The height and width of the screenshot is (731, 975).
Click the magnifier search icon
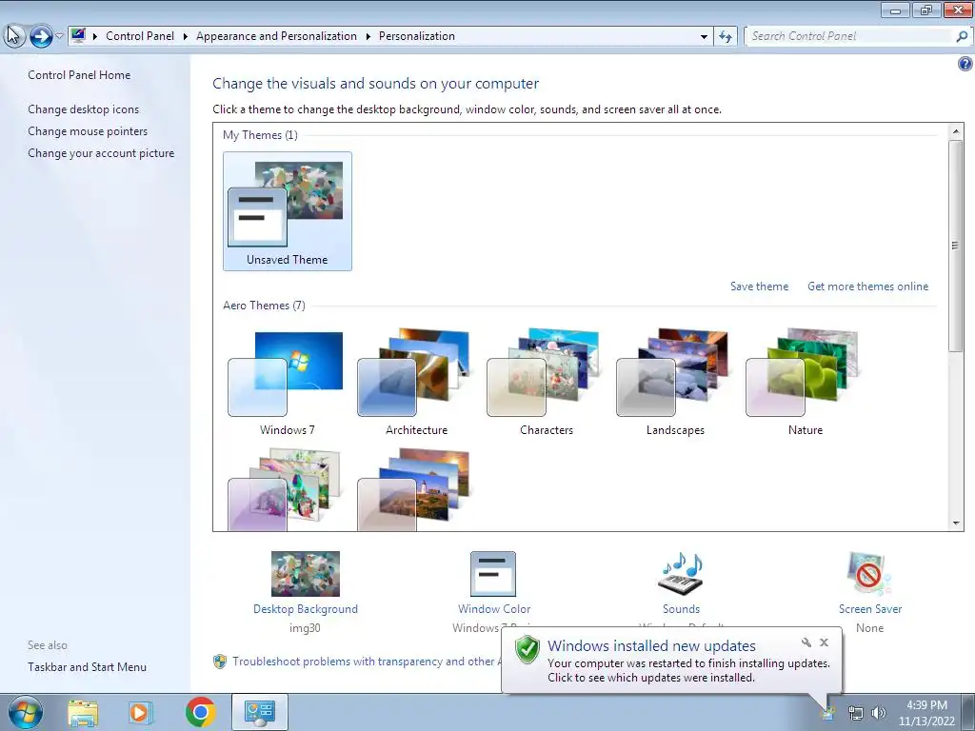pyautogui.click(x=962, y=36)
